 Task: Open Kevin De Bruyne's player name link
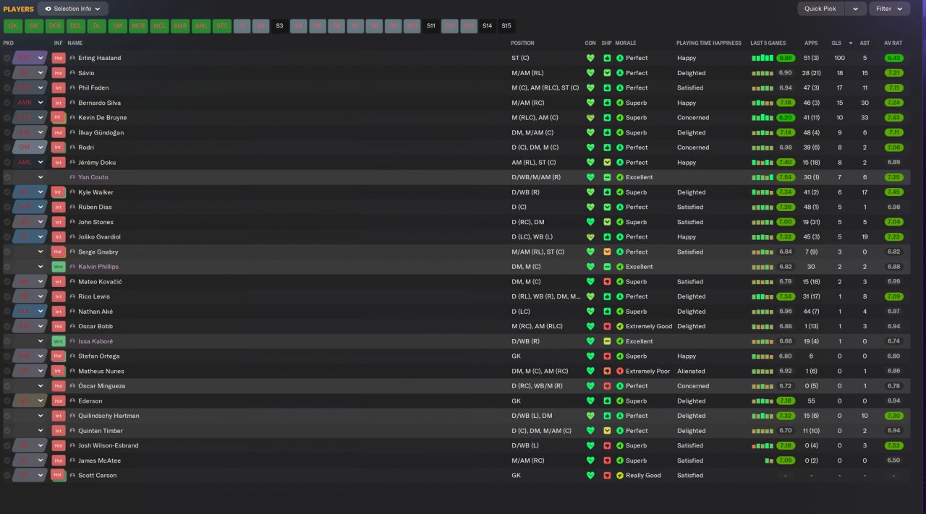coord(102,118)
